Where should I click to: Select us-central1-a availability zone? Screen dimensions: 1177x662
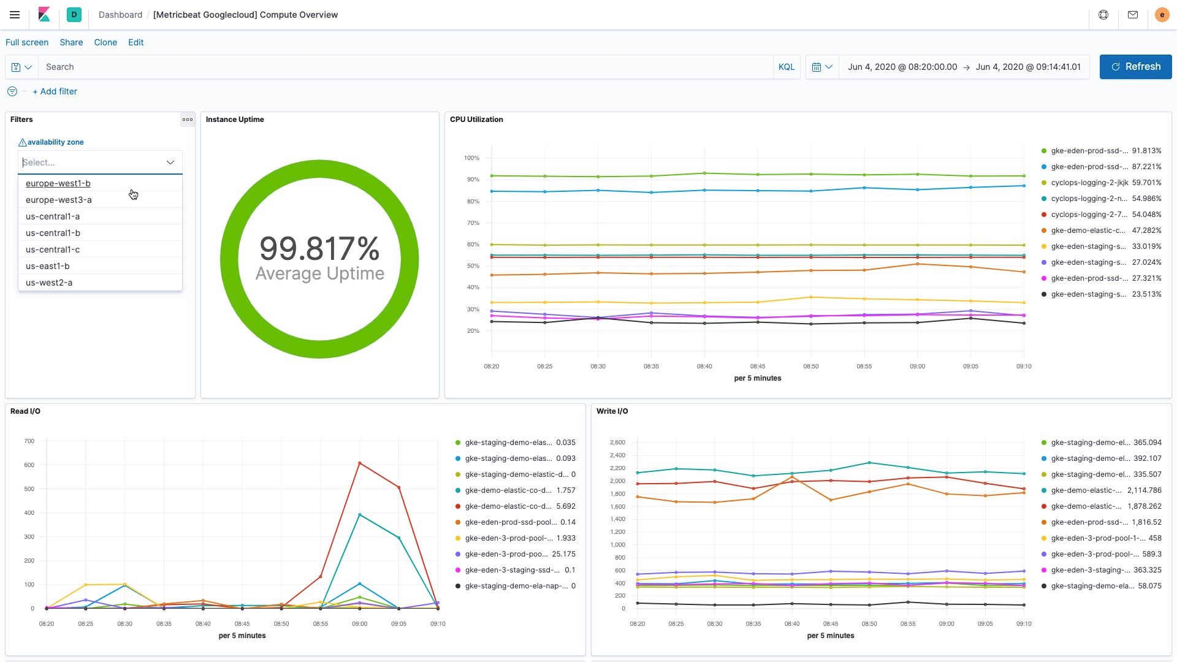53,216
